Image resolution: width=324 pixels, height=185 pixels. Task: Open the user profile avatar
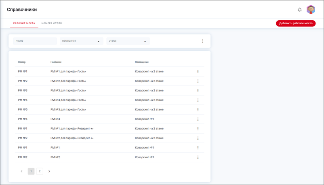311,10
